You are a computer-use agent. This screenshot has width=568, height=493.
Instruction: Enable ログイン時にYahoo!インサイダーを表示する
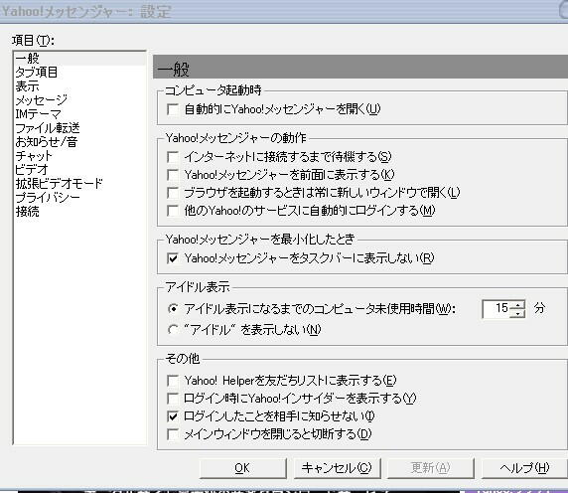173,399
